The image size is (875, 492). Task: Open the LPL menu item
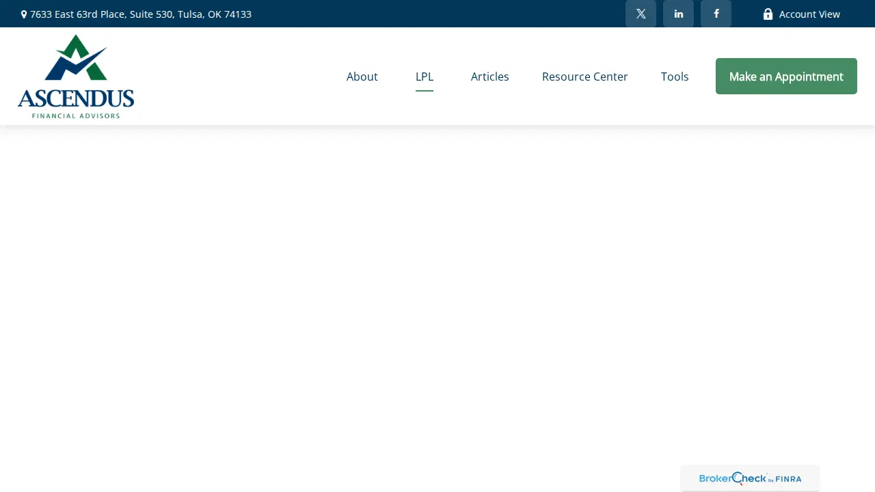(425, 77)
